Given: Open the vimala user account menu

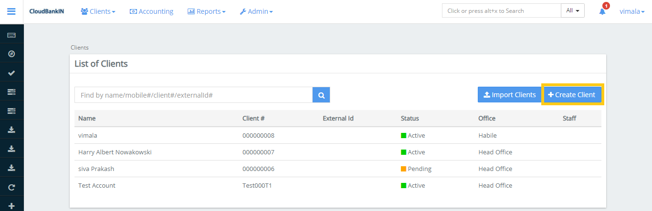Looking at the screenshot, I should pyautogui.click(x=632, y=11).
